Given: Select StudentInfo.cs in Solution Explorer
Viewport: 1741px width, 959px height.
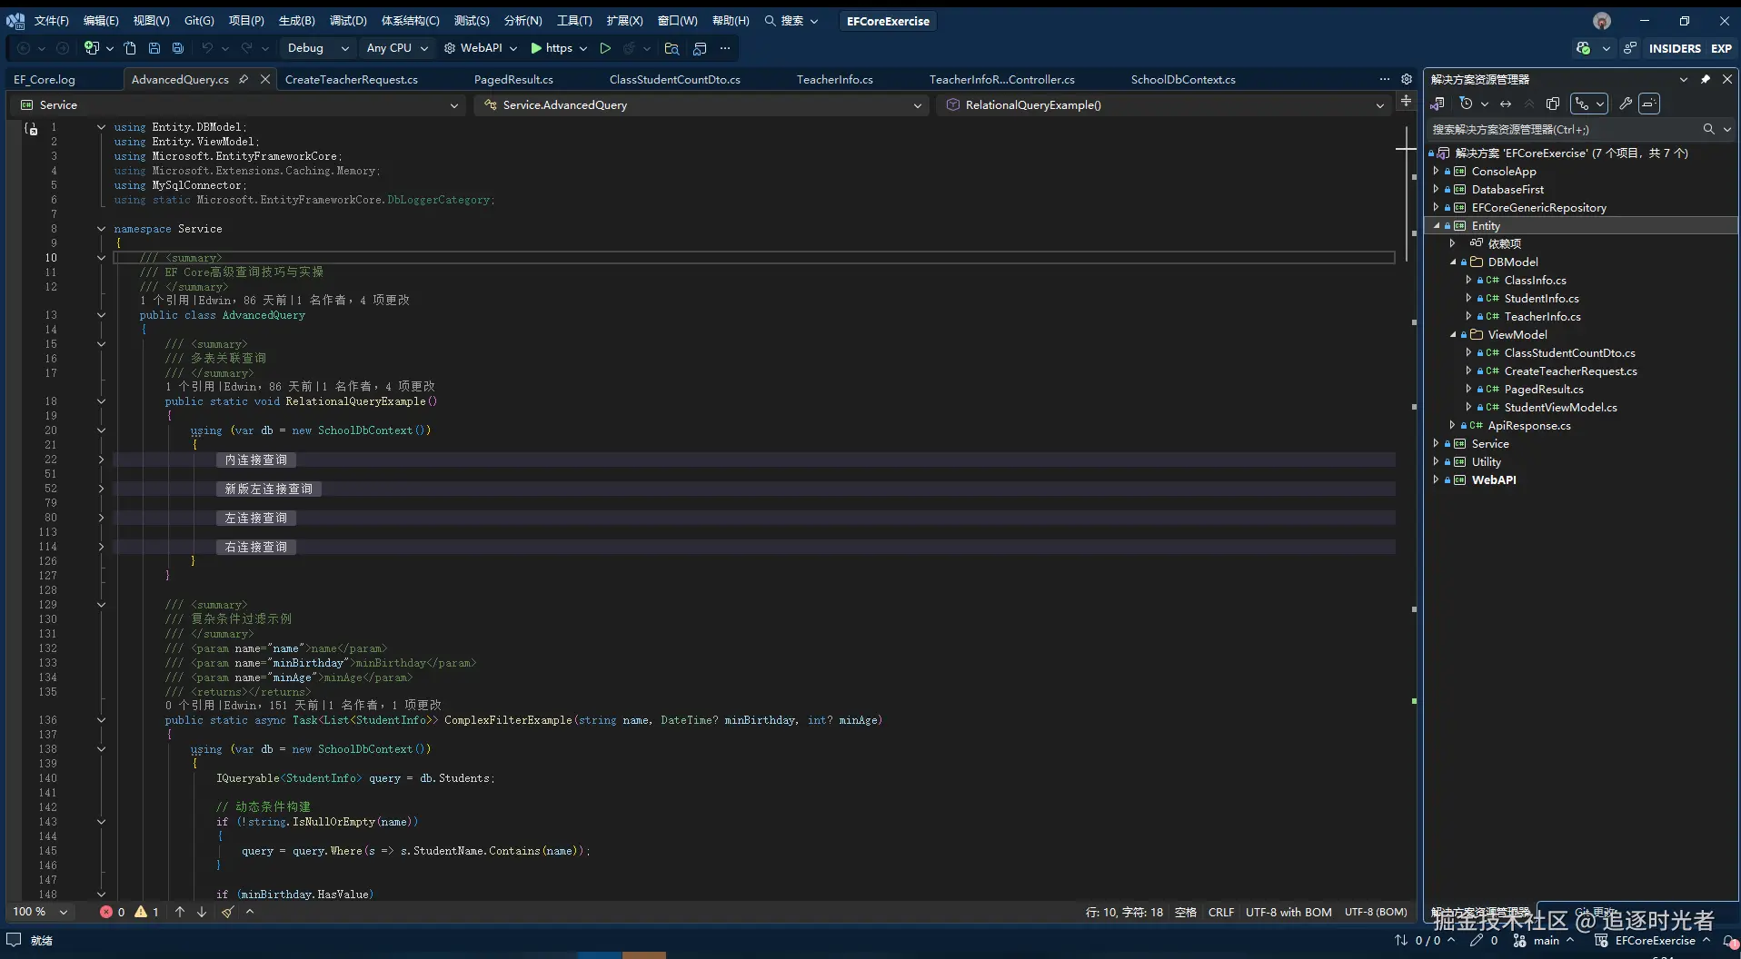Looking at the screenshot, I should (x=1541, y=298).
